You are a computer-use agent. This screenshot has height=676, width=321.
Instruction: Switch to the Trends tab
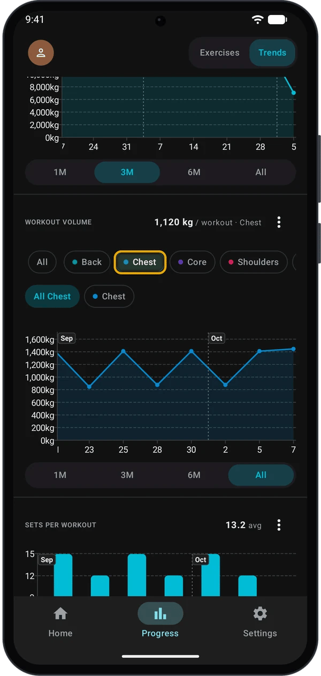272,52
